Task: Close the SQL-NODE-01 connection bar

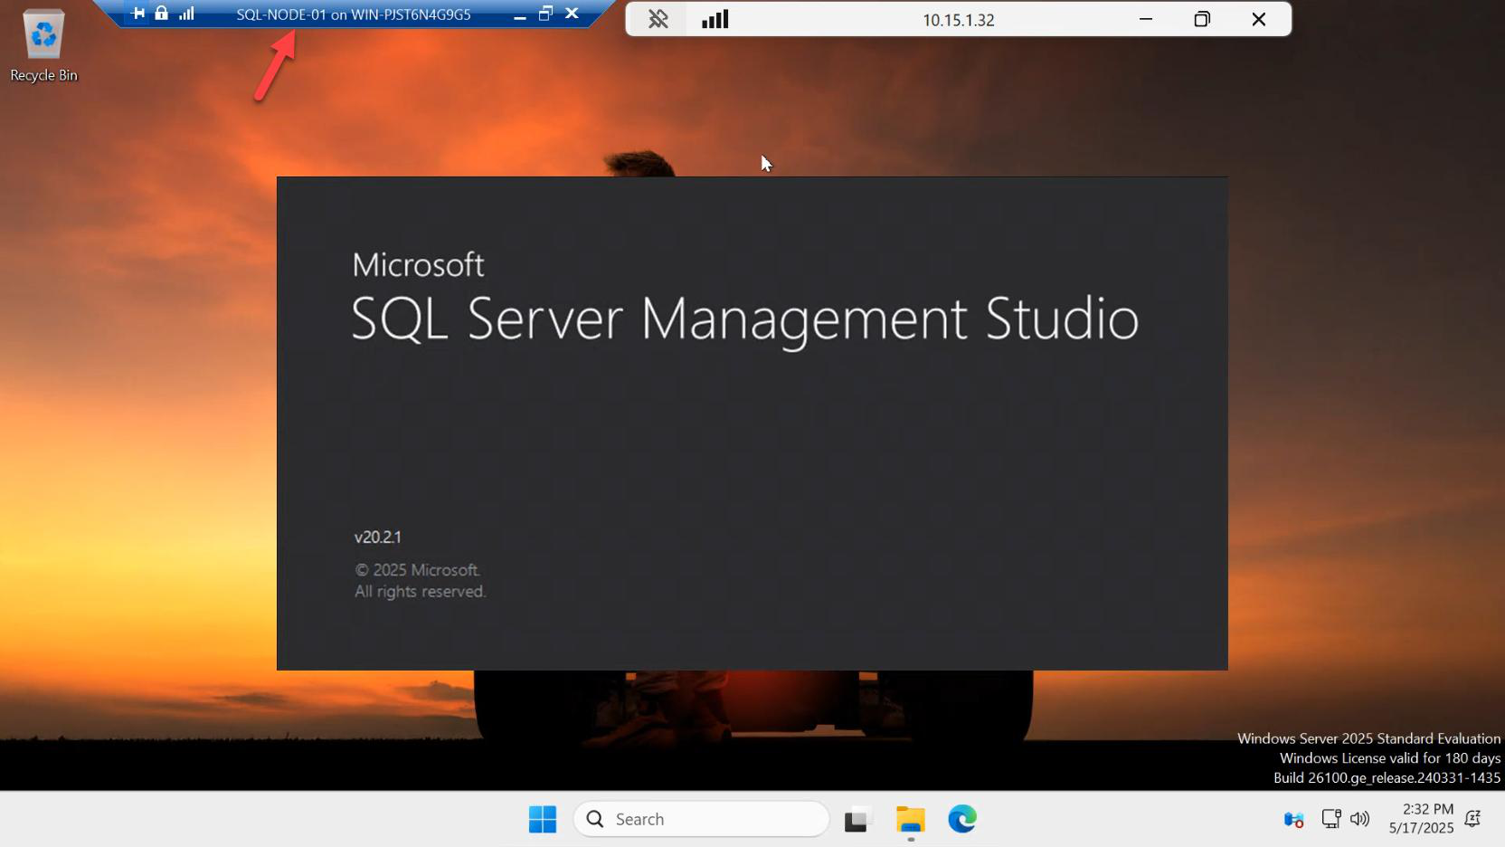Action: click(x=572, y=14)
